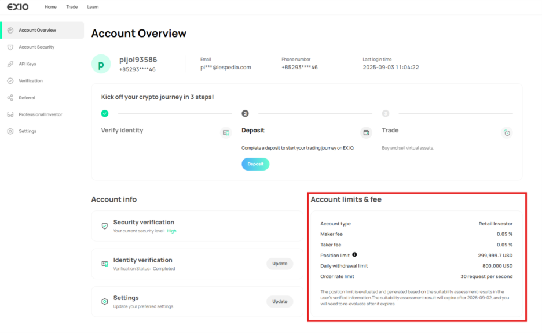Click the Deposit wallet icon
542x333 pixels.
coord(366,132)
